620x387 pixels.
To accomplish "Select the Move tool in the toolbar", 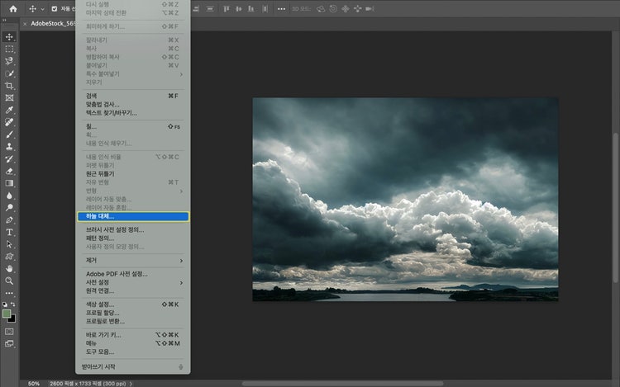I will [x=10, y=37].
